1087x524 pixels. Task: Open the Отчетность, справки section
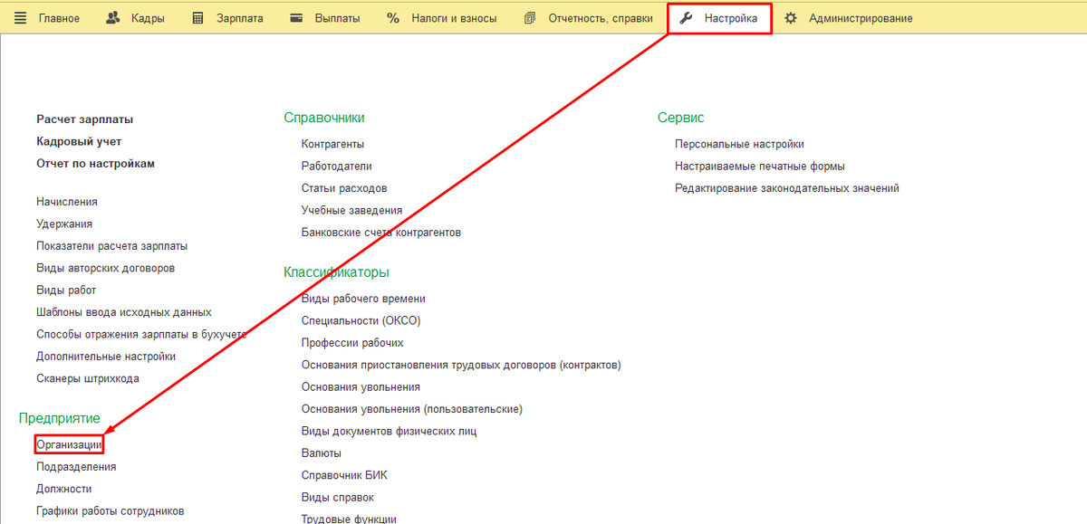pyautogui.click(x=601, y=18)
